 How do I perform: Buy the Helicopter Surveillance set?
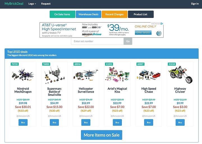[86, 122]
